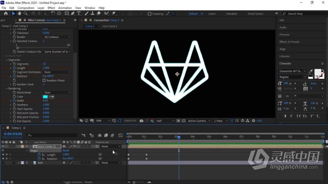Screen dimensions: 328x184
Task: Open the 1 View layout dropdown
Action: (x=221, y=121)
